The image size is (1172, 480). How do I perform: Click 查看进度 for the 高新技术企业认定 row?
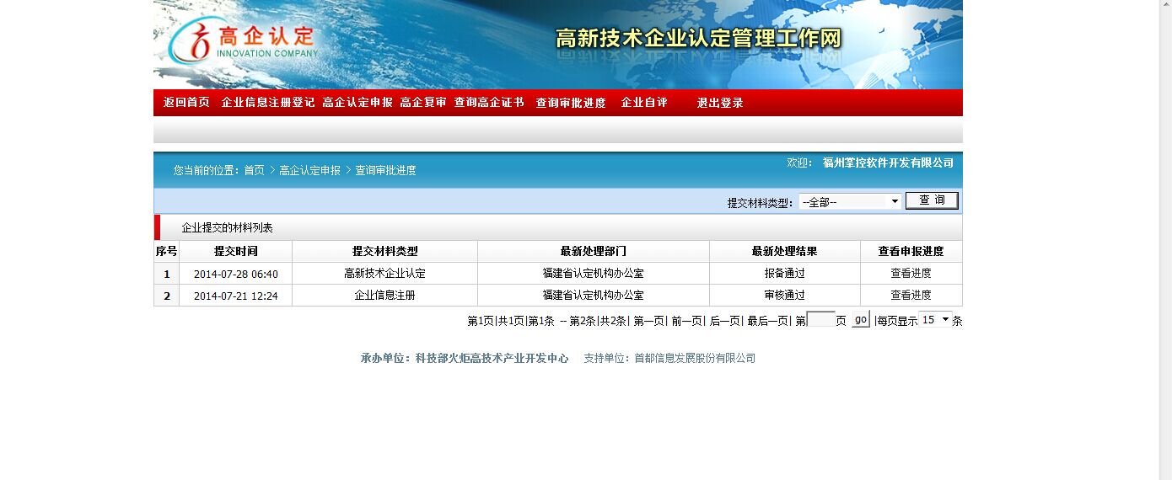[x=911, y=274]
